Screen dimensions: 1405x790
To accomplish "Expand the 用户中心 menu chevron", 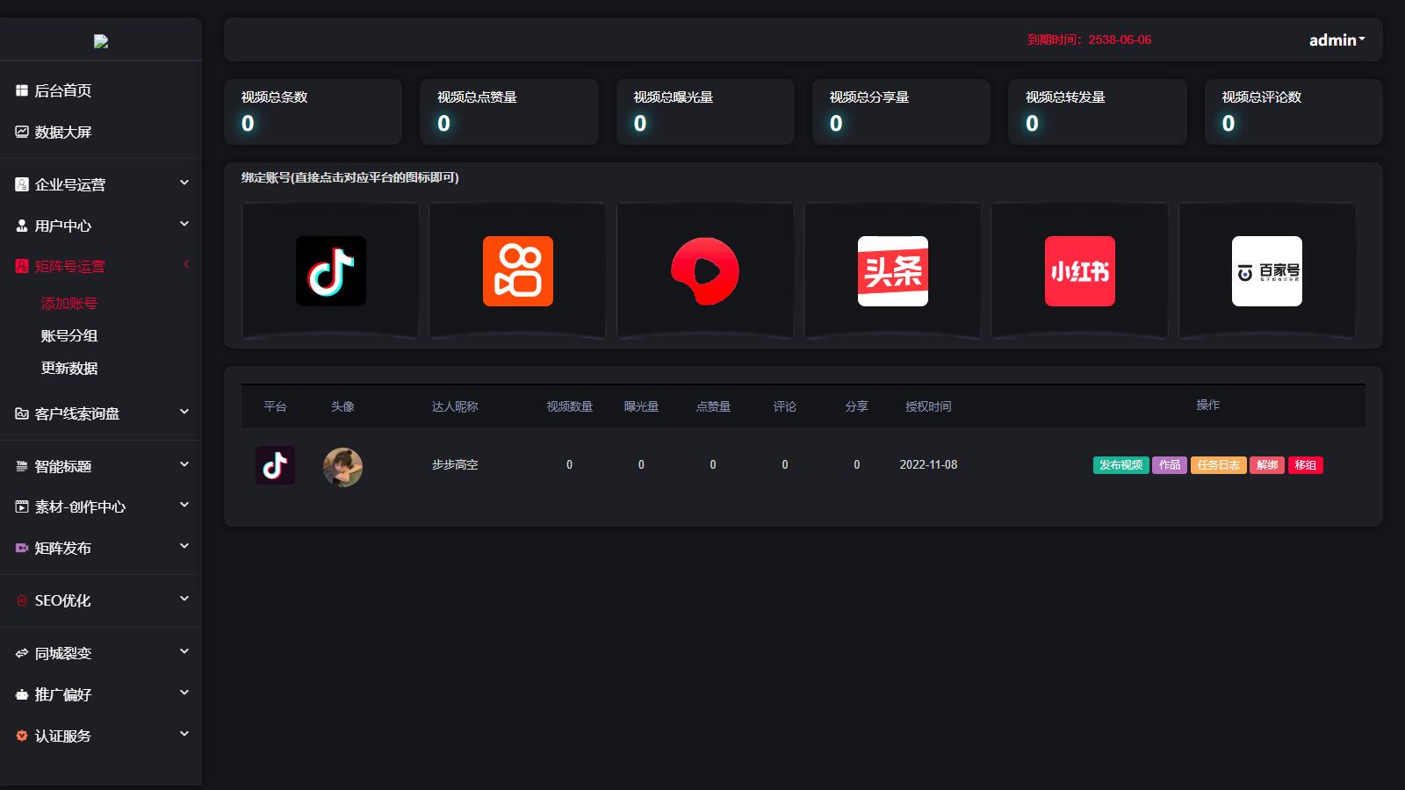I will (184, 224).
